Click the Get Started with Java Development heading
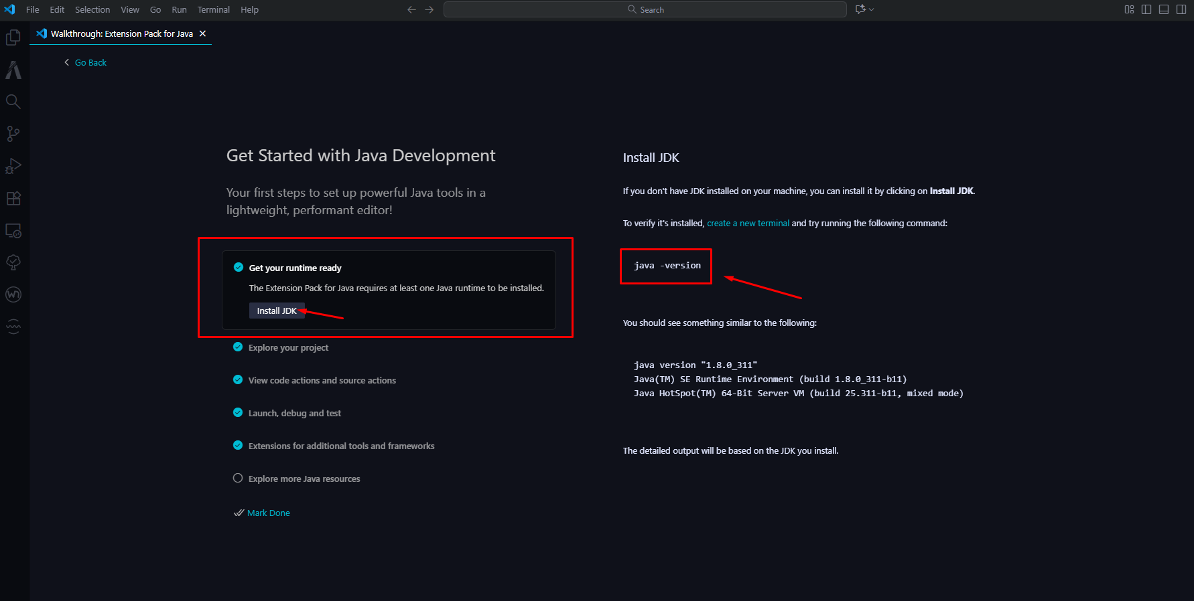The height and width of the screenshot is (601, 1194). click(361, 156)
